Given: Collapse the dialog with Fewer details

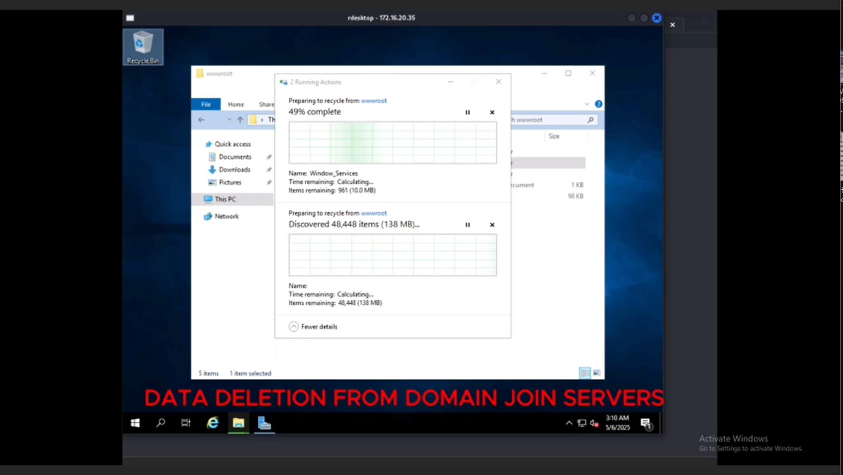Looking at the screenshot, I should (313, 327).
